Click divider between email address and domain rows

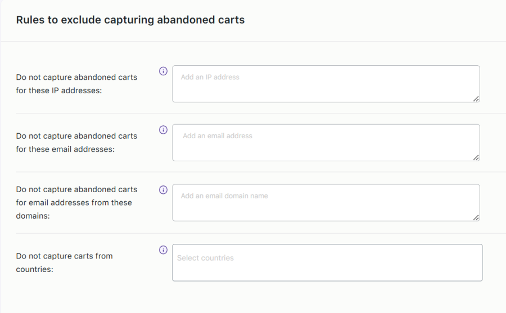(253, 172)
